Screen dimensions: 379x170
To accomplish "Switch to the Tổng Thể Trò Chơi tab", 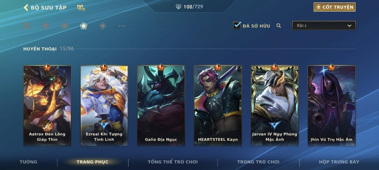I will pos(173,162).
